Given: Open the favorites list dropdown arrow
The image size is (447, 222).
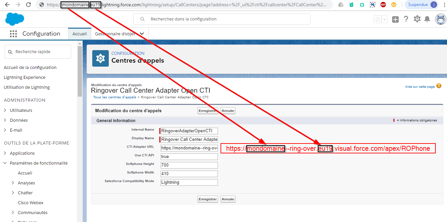Looking at the screenshot, I should pos(385,19).
